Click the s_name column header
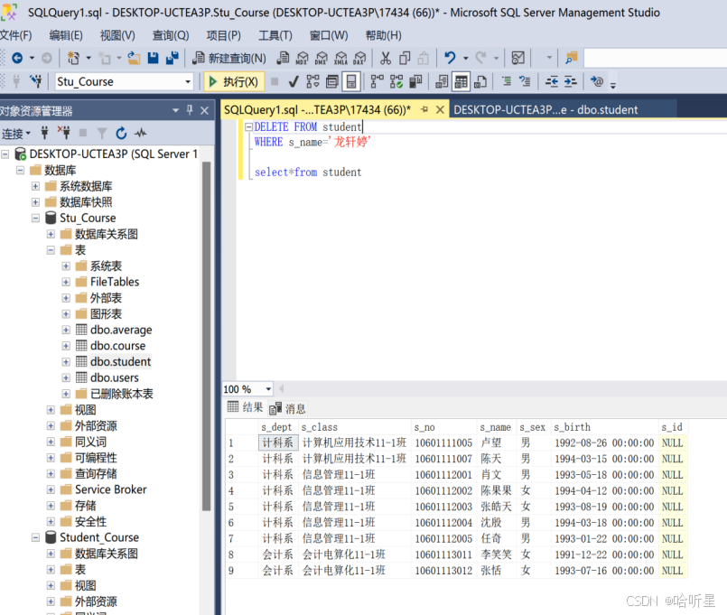The height and width of the screenshot is (615, 727). [495, 427]
